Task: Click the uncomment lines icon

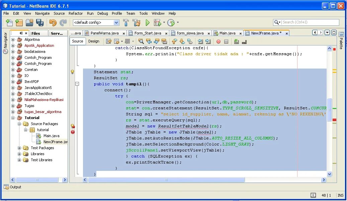Action: point(244,41)
